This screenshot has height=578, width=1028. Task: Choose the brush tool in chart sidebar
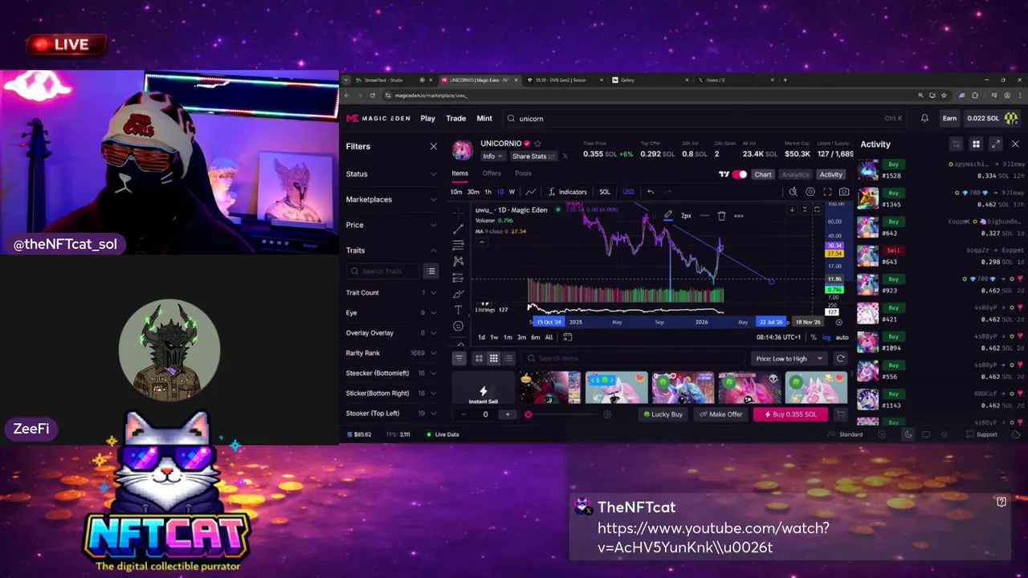458,294
